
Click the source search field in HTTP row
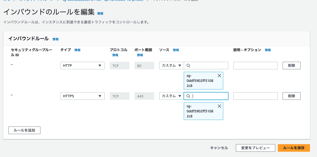pyautogui.click(x=206, y=66)
